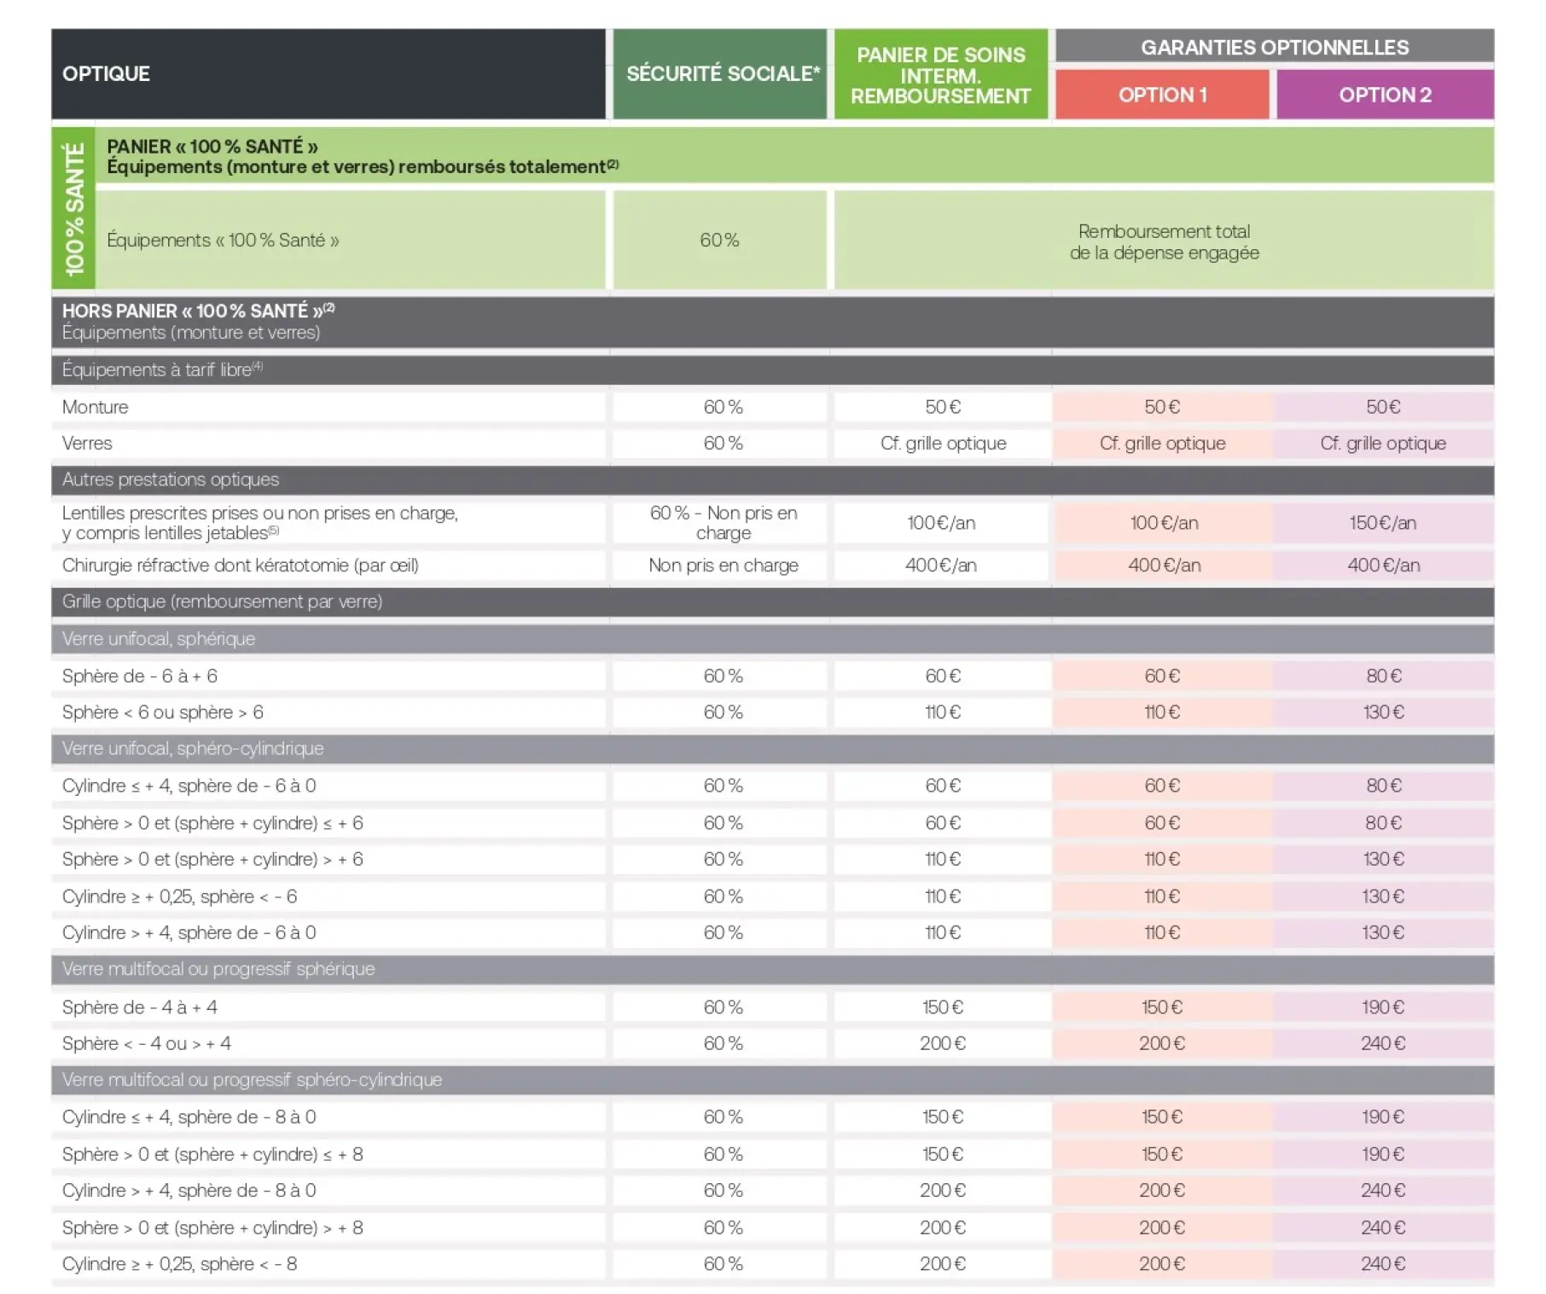This screenshot has width=1546, height=1294.
Task: Click the 'Autres prestations optiques' section header
Action: [171, 479]
